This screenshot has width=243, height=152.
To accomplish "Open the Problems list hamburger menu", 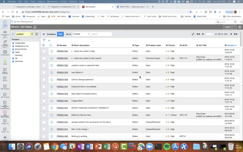I will pyautogui.click(x=44, y=34).
